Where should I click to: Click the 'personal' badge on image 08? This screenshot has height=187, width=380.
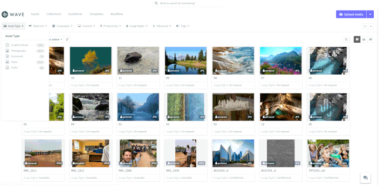(221, 71)
